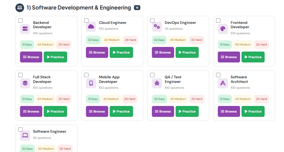Mark the Mobile App Developer checkbox
This screenshot has width=284, height=152.
coord(86,75)
